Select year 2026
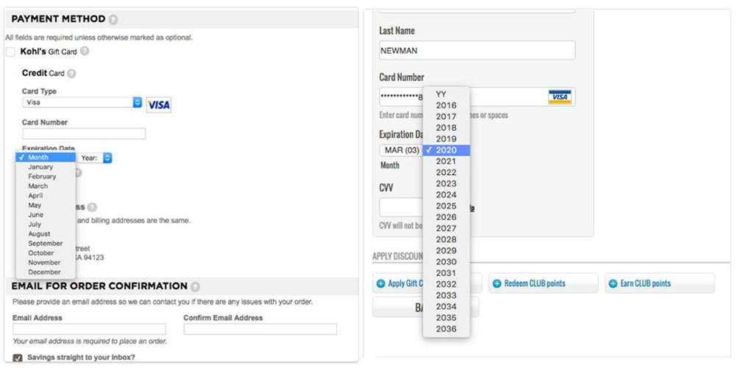Screen dimensions: 736x368 click(446, 217)
